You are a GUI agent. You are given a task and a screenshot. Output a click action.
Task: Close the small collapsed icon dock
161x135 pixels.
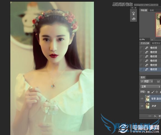[135, 8]
